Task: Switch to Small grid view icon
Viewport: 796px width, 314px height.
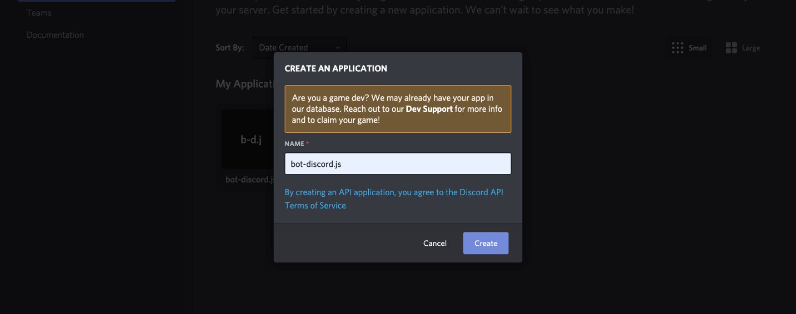Action: click(x=677, y=48)
